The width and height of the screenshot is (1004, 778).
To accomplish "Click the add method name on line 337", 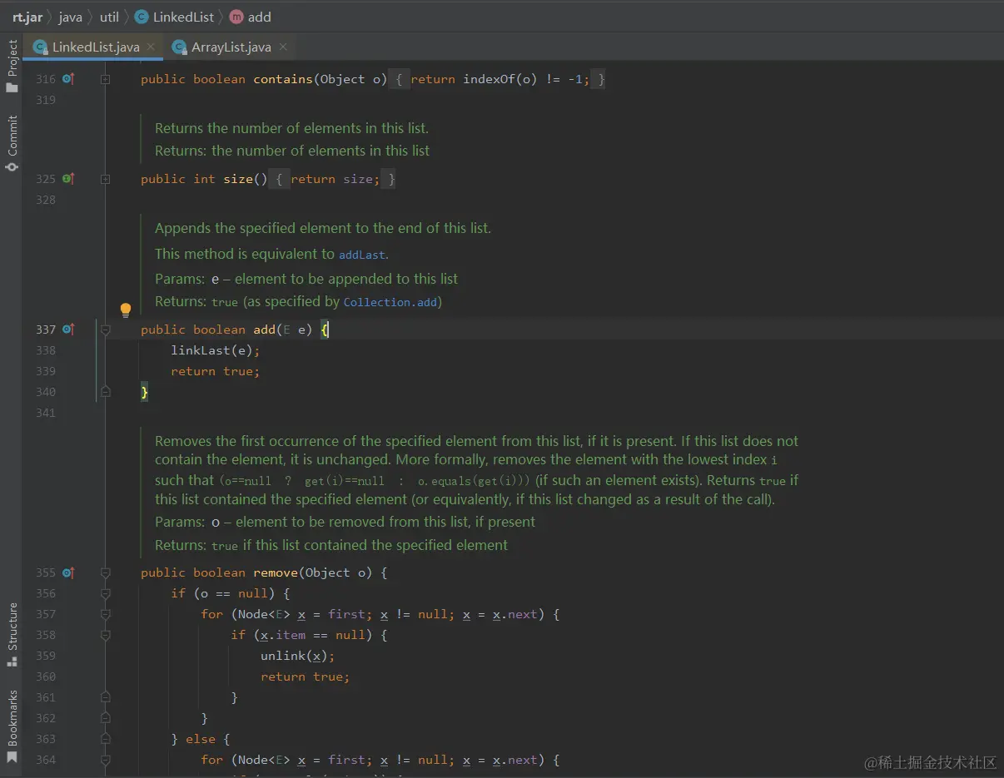I will [264, 330].
